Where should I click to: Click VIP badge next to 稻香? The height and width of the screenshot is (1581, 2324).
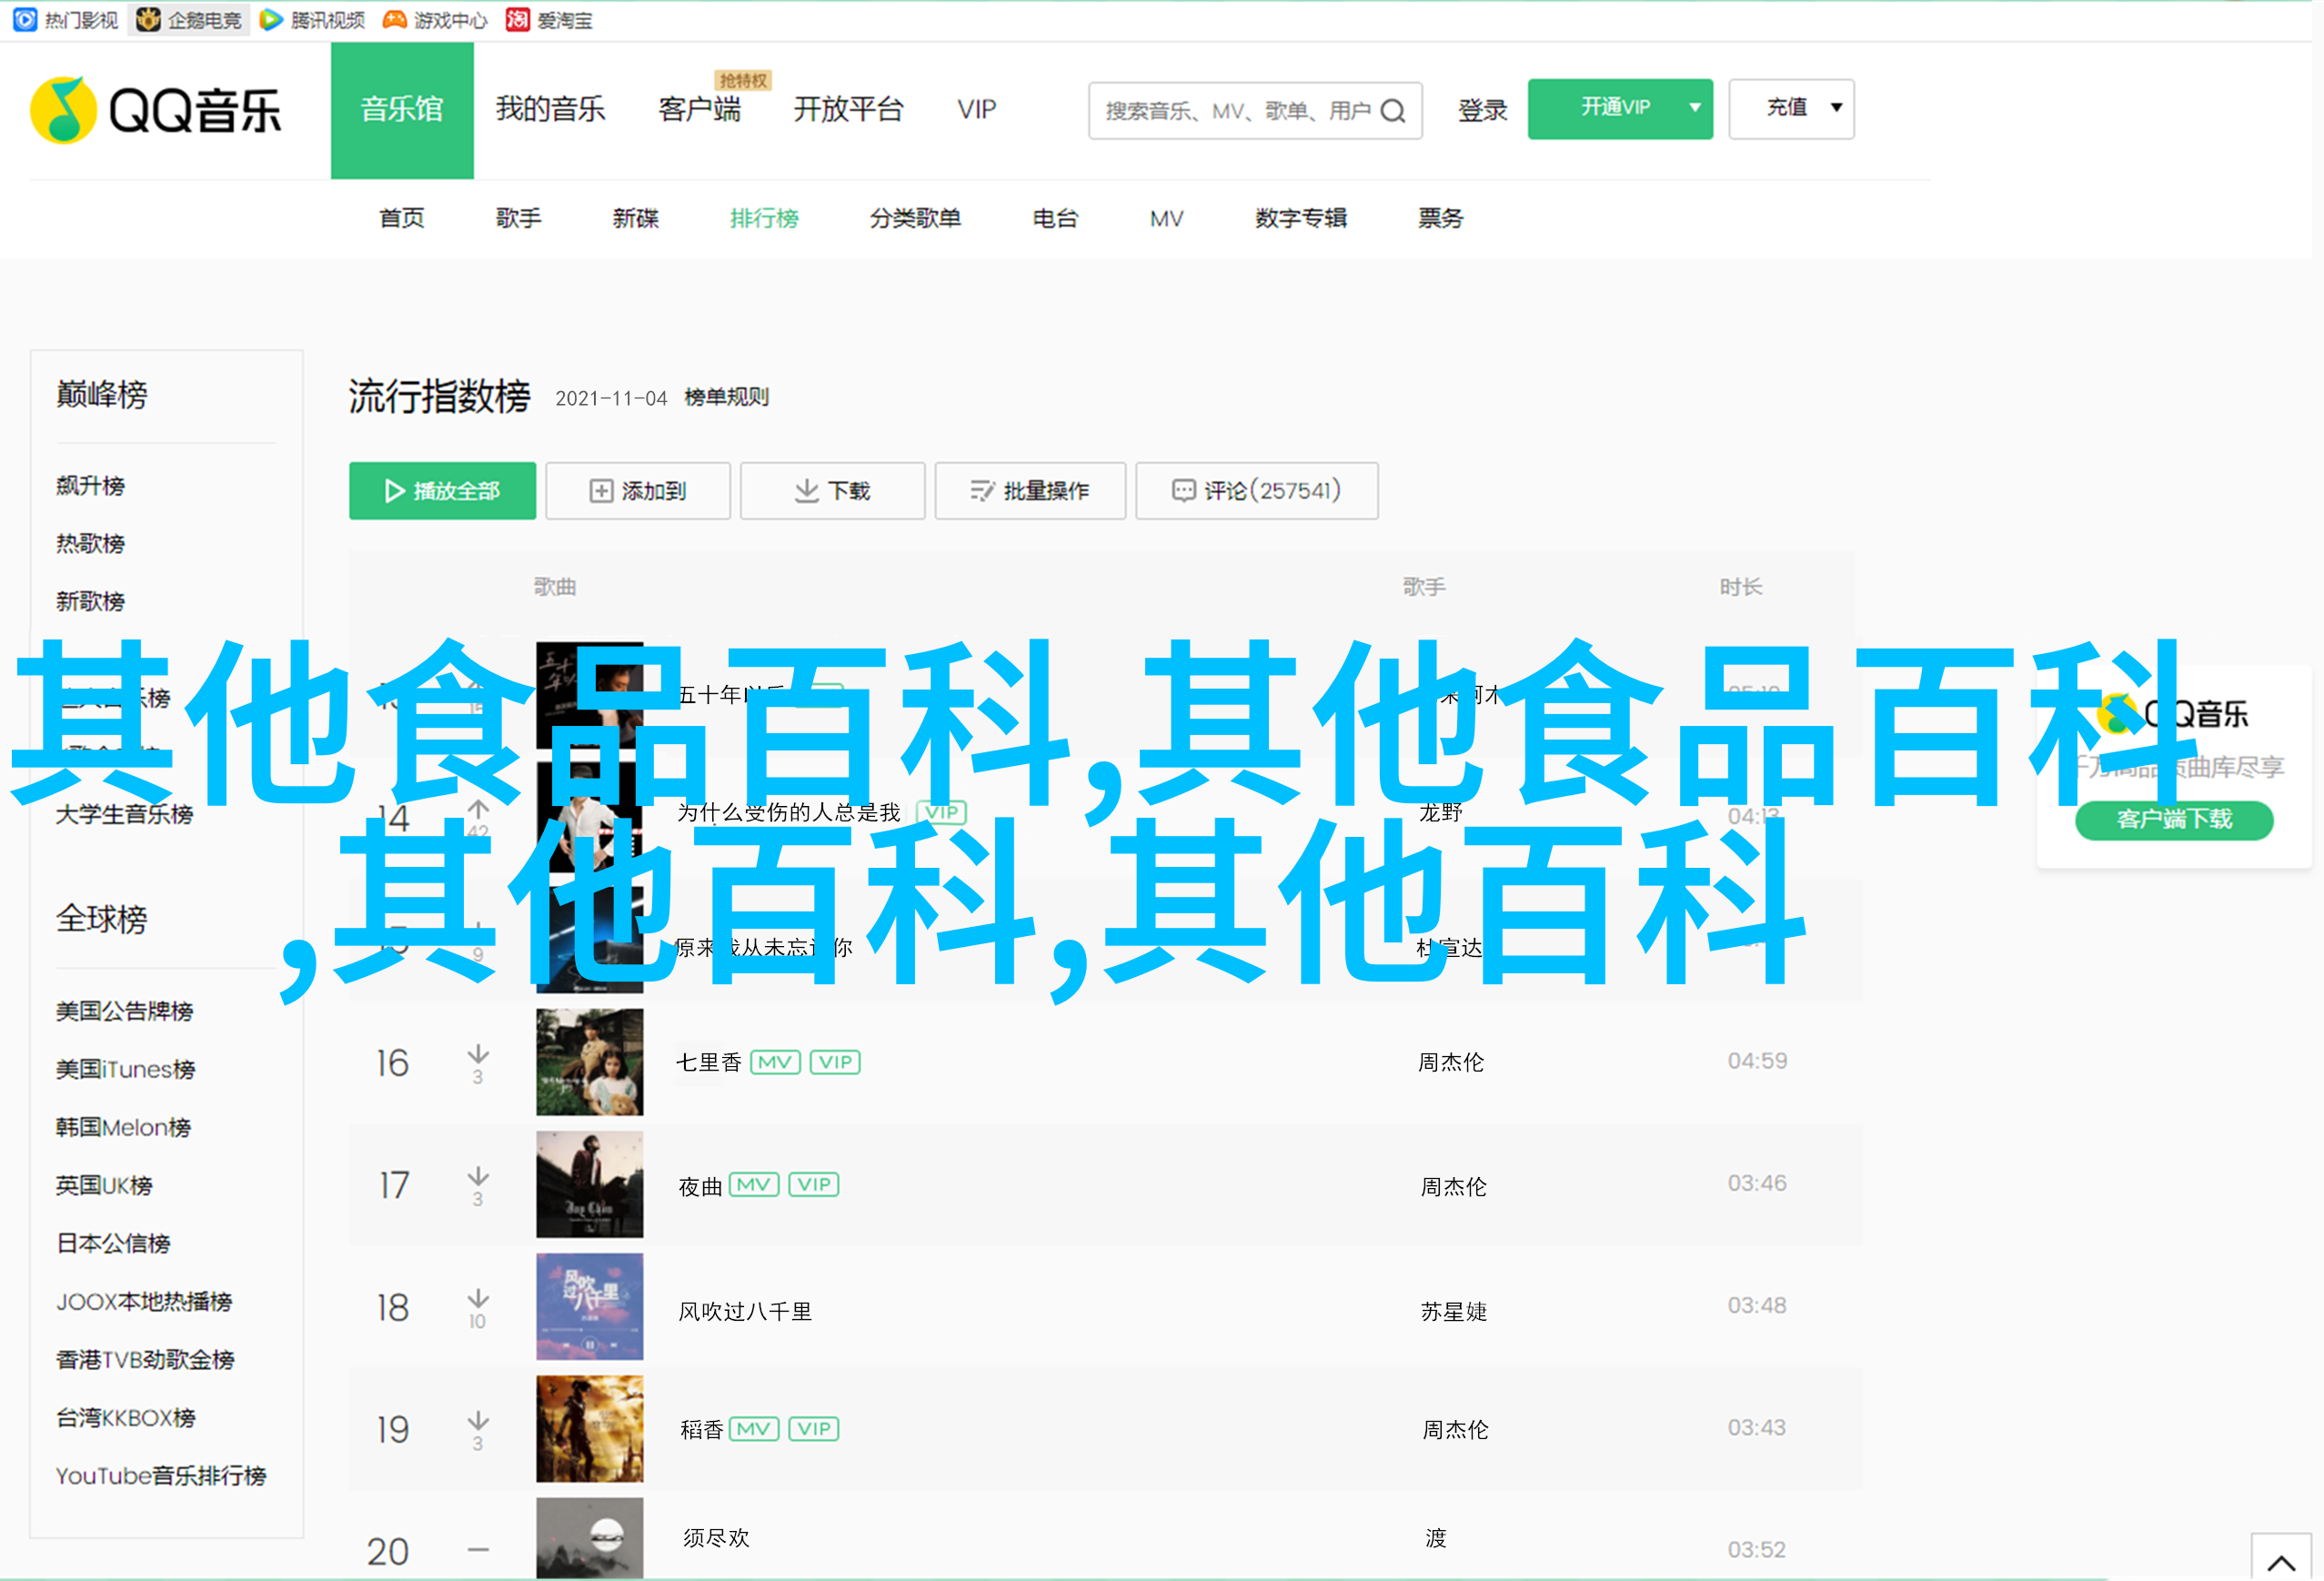coord(814,1429)
